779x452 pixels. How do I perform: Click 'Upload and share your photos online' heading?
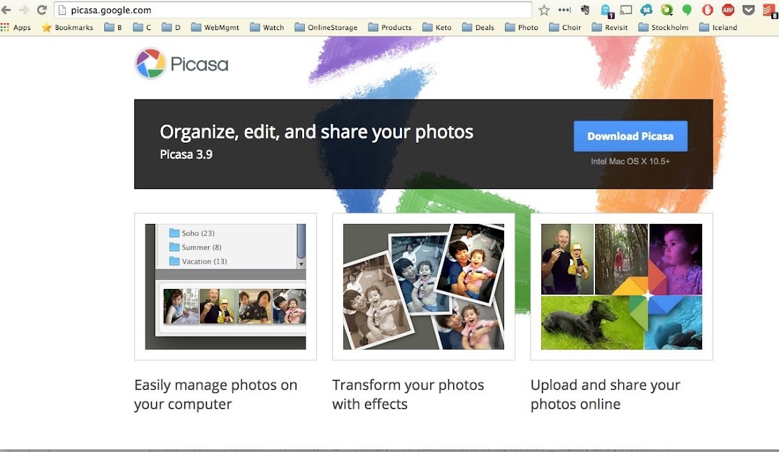click(605, 395)
